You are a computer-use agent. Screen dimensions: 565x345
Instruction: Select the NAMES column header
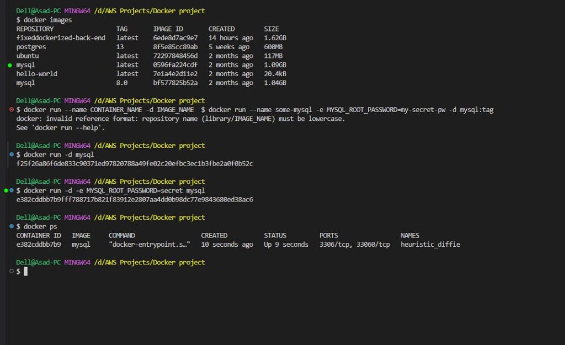(x=410, y=235)
